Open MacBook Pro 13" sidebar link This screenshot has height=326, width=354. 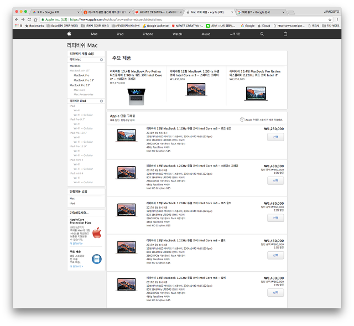[x=84, y=80]
